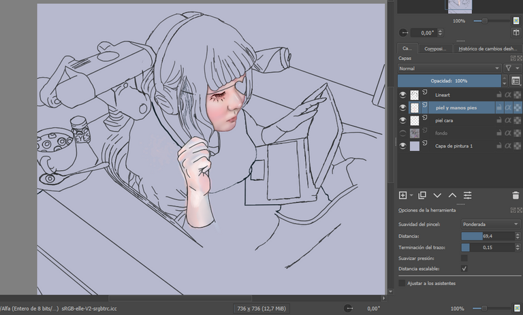The image size is (523, 315).
Task: Toggle the lock on the Lineart layer
Action: tap(499, 95)
